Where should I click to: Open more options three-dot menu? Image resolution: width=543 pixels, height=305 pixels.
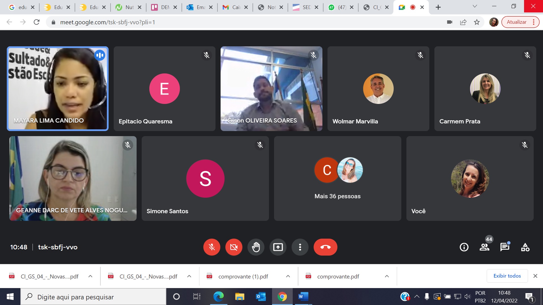[x=300, y=247]
